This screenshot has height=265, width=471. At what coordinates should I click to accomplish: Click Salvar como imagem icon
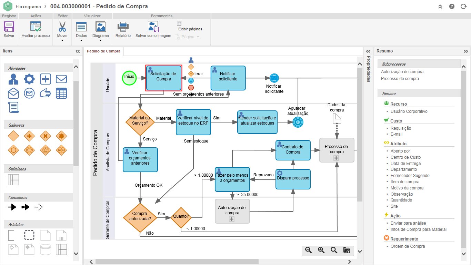pyautogui.click(x=153, y=27)
